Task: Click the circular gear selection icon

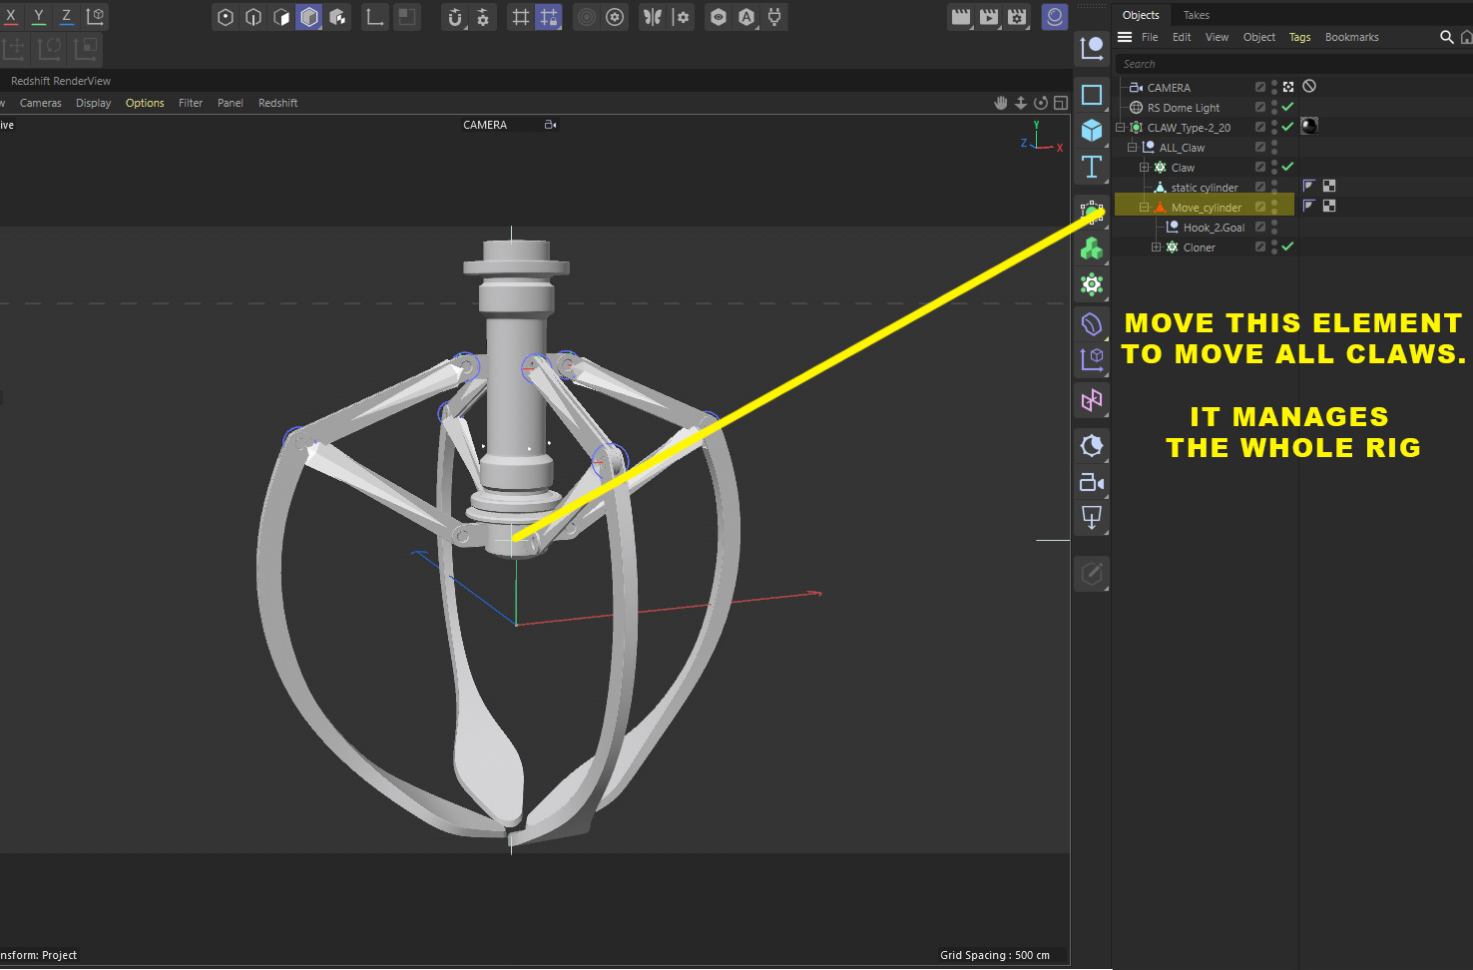Action: [615, 17]
